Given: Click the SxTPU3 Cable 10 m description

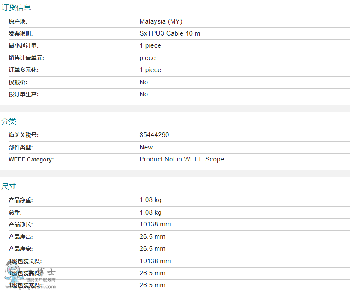Looking at the screenshot, I should pyautogui.click(x=170, y=33).
